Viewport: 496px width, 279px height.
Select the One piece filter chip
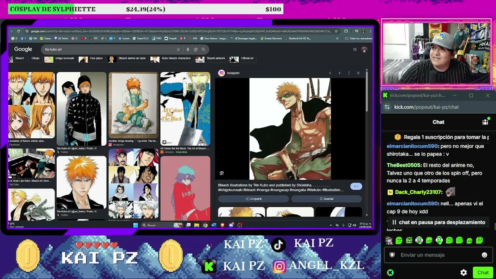(x=91, y=59)
